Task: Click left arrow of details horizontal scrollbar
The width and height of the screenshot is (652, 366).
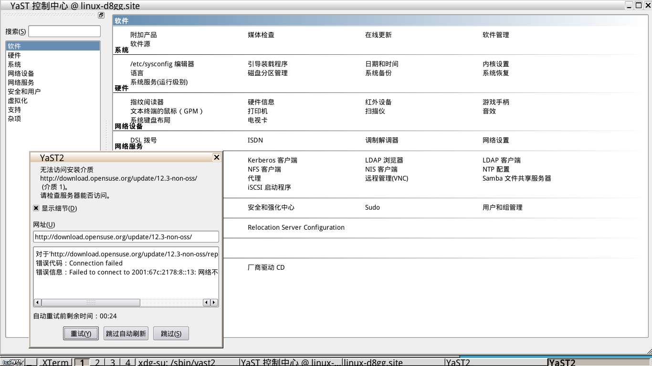Action: [x=38, y=303]
